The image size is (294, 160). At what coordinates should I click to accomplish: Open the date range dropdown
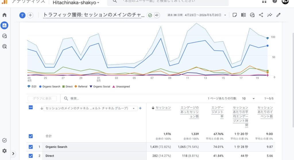click(197, 15)
